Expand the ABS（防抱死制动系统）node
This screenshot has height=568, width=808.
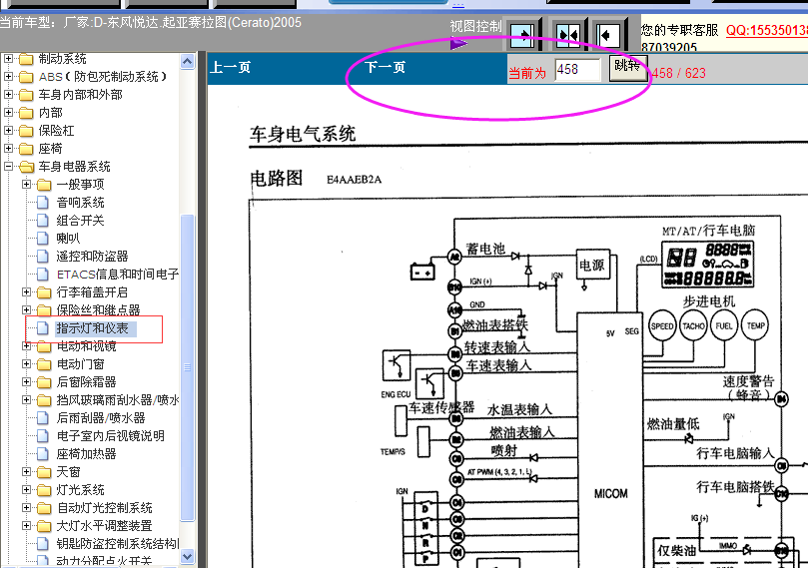8,77
